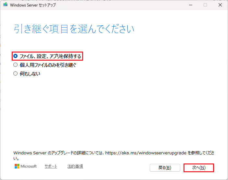Click the 個人用ファイルのみを引き継ぐ label text
The width and height of the screenshot is (228, 180).
(48, 65)
